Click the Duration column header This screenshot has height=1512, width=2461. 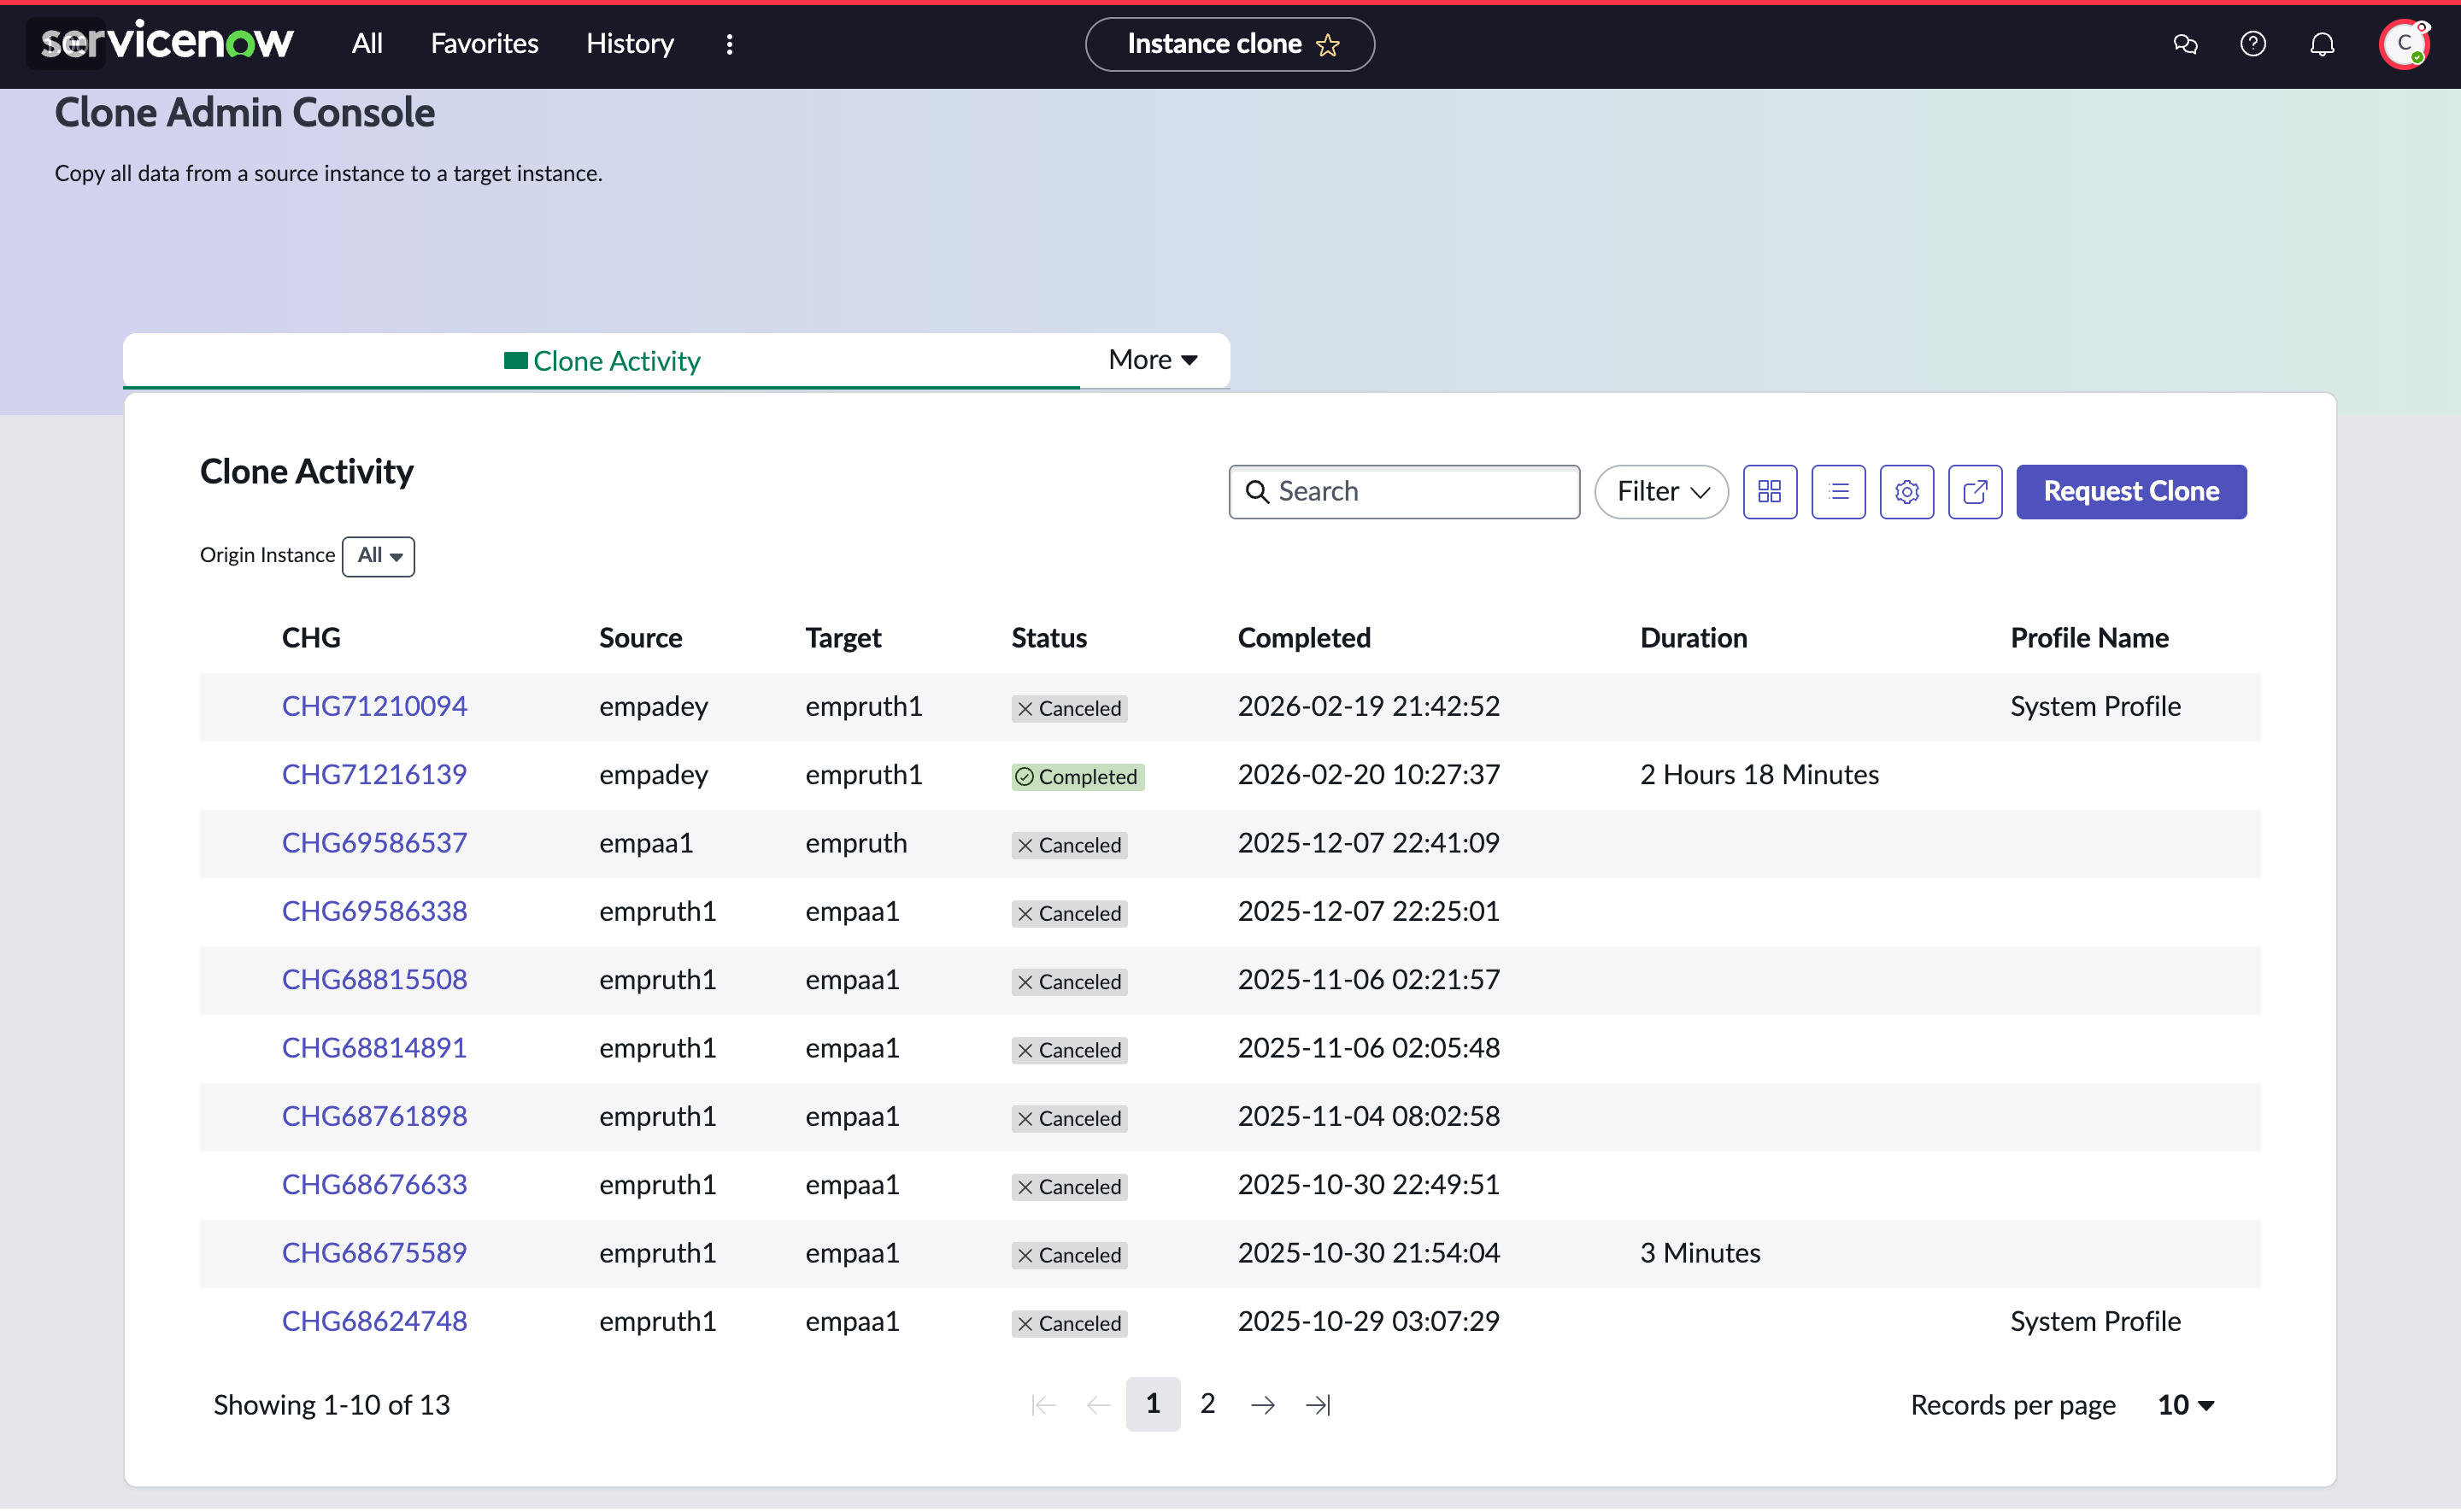[x=1693, y=638]
